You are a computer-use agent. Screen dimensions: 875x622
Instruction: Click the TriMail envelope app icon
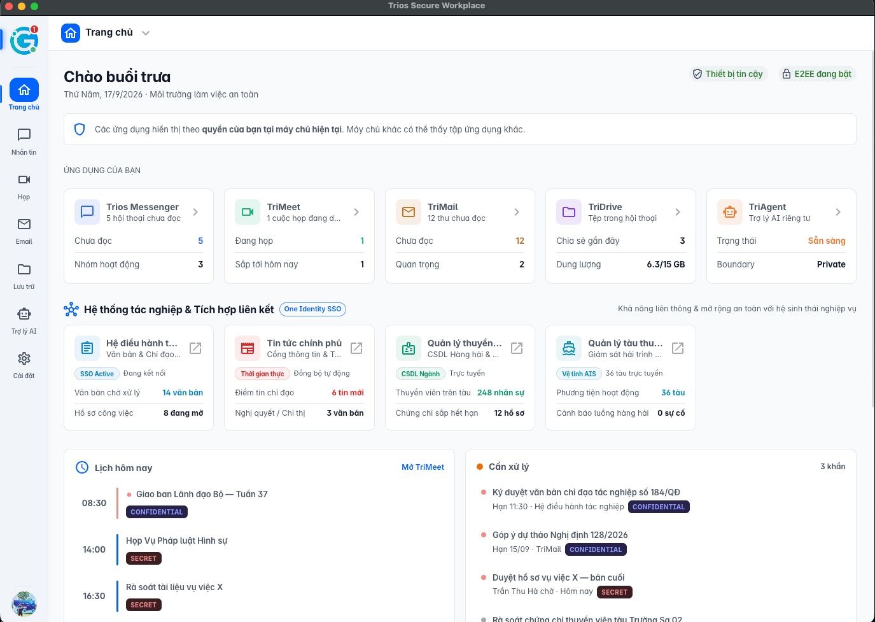click(x=409, y=212)
